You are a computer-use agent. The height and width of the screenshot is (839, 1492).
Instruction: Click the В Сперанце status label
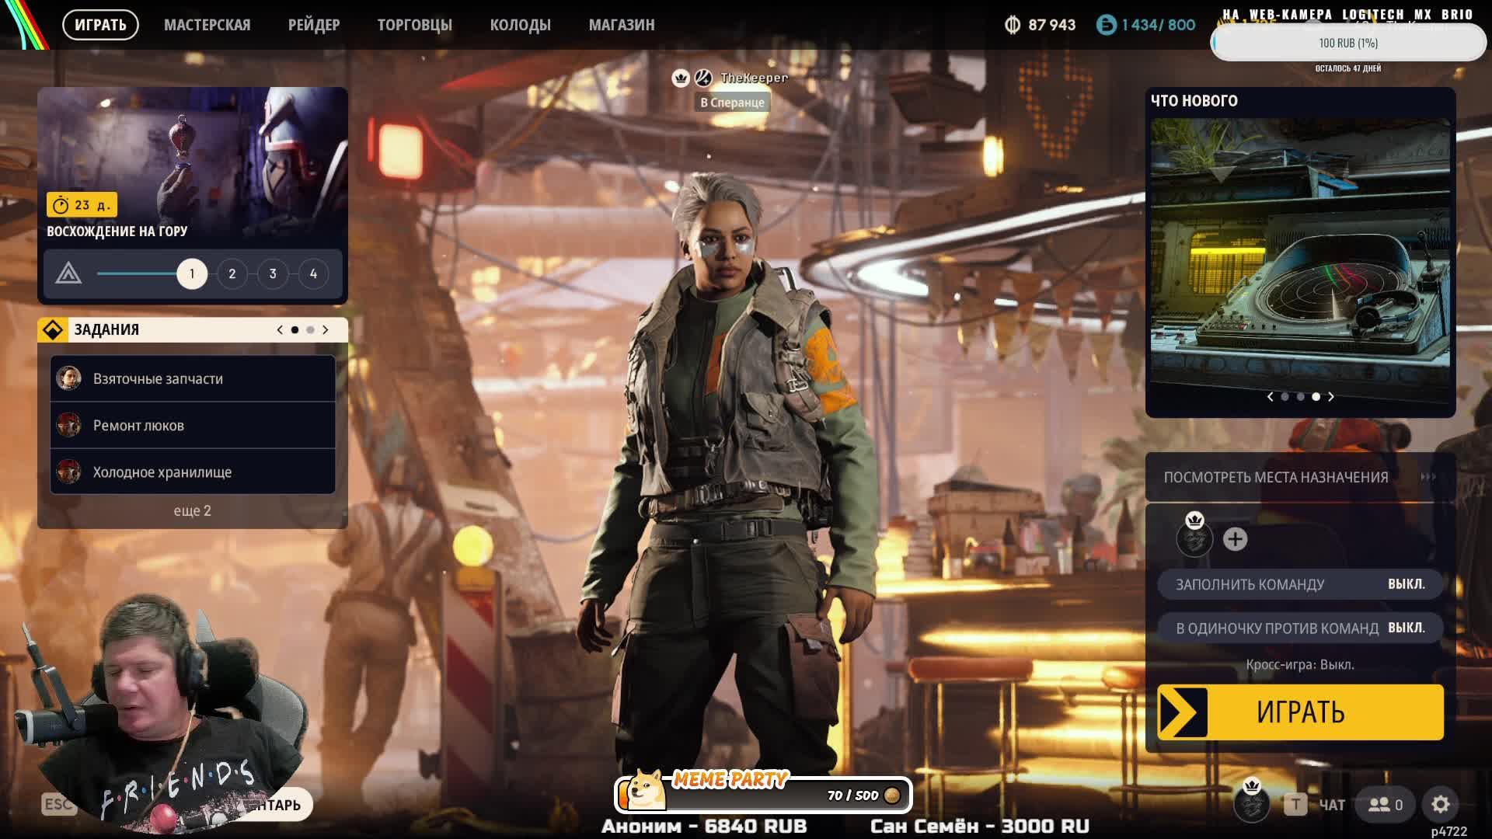pos(732,103)
